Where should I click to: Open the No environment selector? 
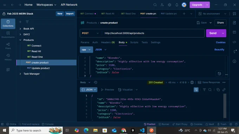tap(213, 14)
